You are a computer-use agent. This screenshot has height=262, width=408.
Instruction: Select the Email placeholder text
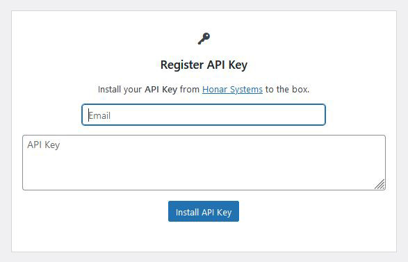tap(99, 115)
